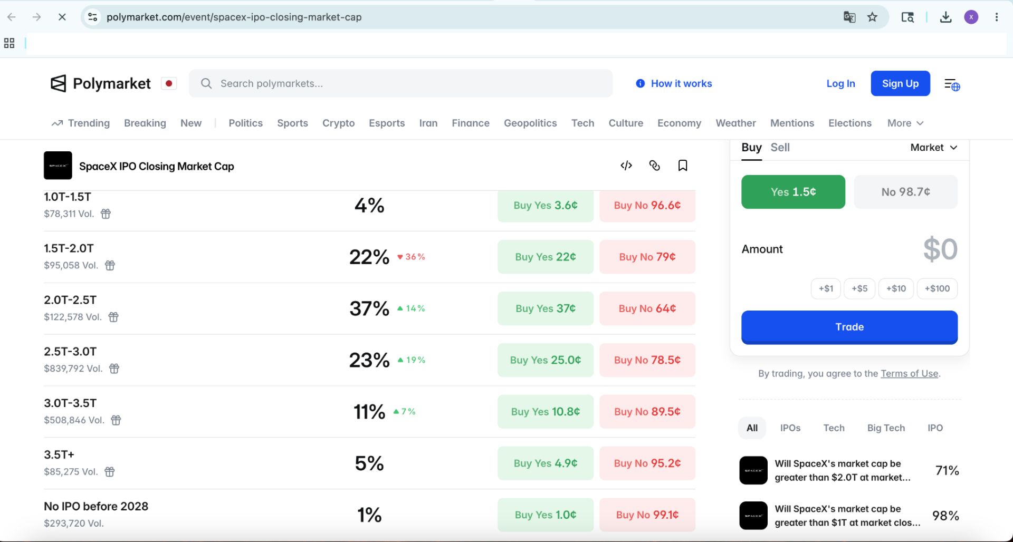Expand the More categories dropdown
Viewport: 1013px width, 542px height.
905,123
